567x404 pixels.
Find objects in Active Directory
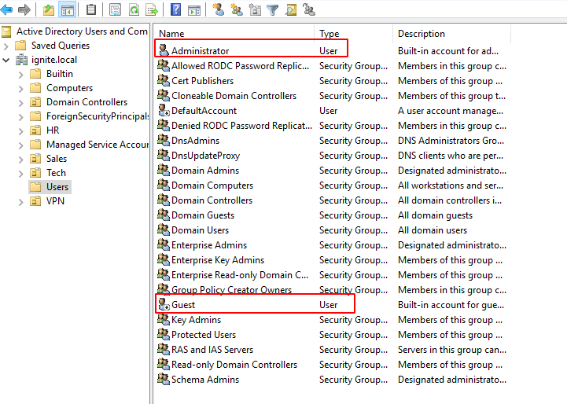click(x=291, y=9)
